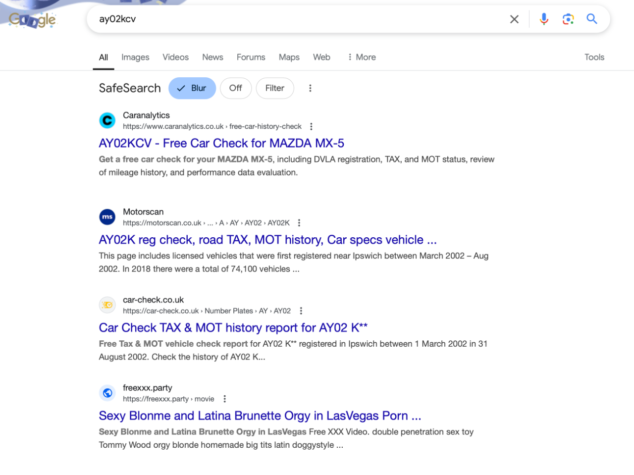Open AY02KCV Free Car Check link
This screenshot has height=475, width=634.
tap(221, 143)
